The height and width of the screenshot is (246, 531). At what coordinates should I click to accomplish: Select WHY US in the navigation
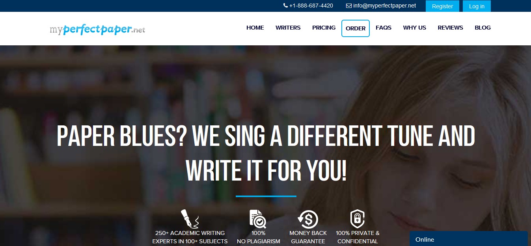point(414,28)
